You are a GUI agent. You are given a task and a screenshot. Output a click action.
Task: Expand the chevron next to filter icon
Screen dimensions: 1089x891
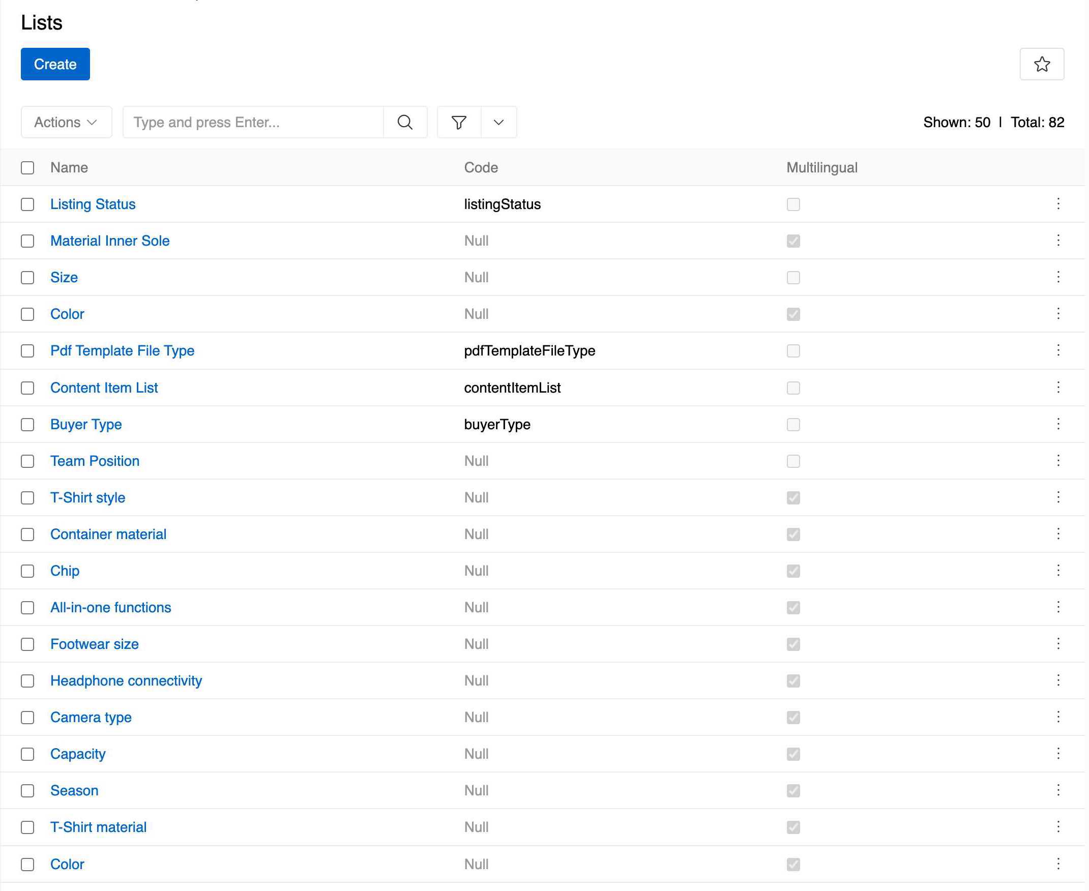click(x=497, y=122)
